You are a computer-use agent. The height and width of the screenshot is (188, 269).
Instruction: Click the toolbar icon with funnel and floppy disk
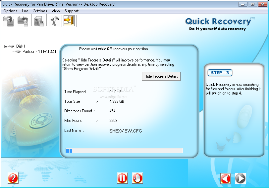(x=39, y=21)
